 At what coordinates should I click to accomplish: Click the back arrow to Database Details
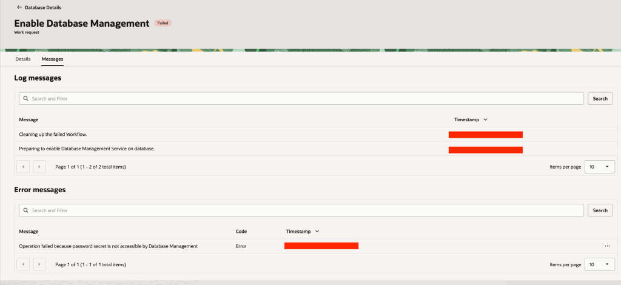19,7
